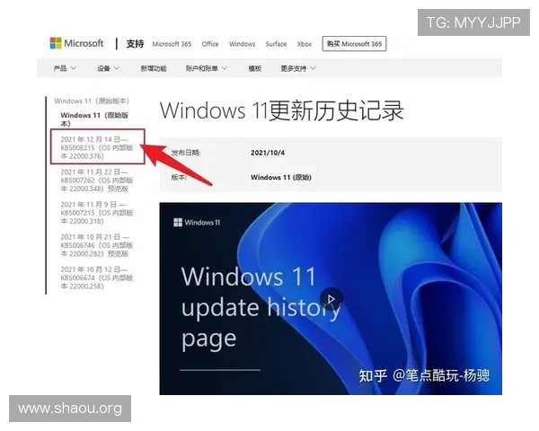Open the 支持 support home link
The width and height of the screenshot is (539, 431).
135,44
